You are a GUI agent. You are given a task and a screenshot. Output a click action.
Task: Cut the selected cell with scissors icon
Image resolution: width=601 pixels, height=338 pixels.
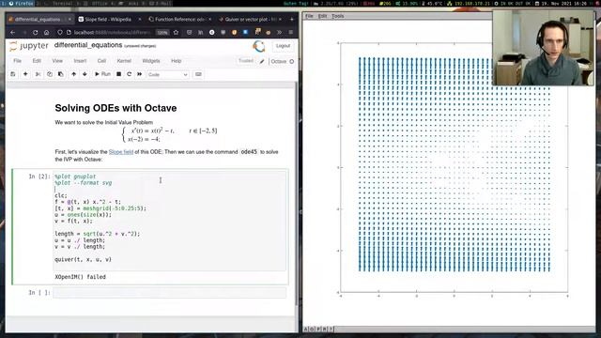click(38, 74)
